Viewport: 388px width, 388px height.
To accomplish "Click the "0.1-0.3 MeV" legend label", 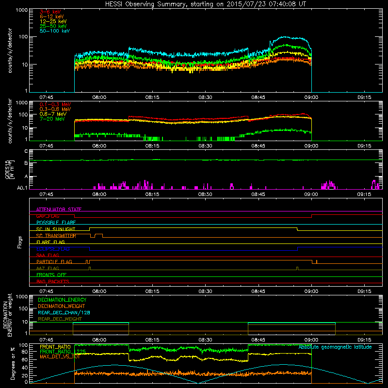I will [55, 104].
